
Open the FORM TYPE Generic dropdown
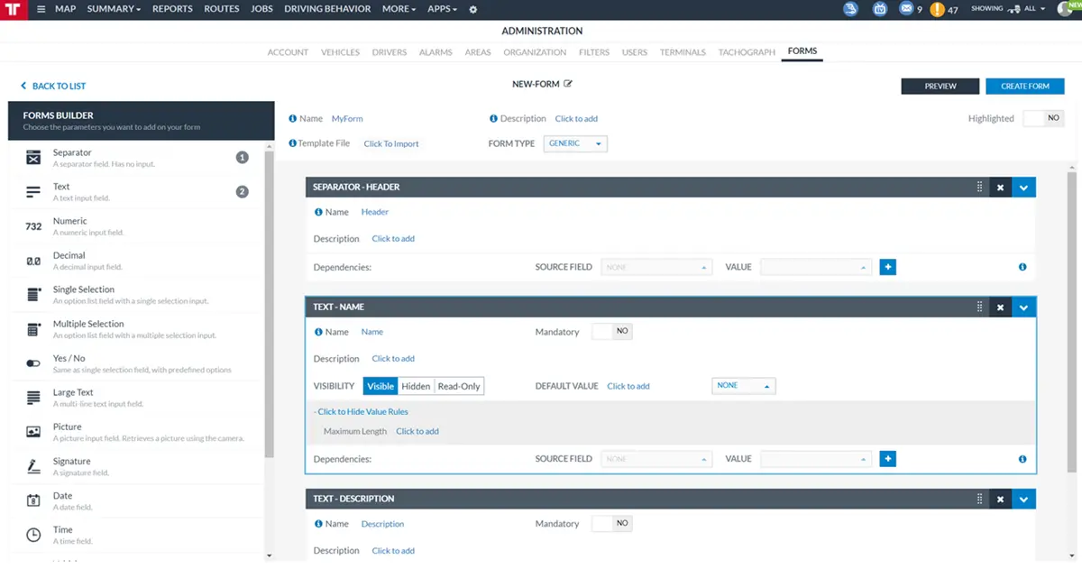pyautogui.click(x=575, y=143)
